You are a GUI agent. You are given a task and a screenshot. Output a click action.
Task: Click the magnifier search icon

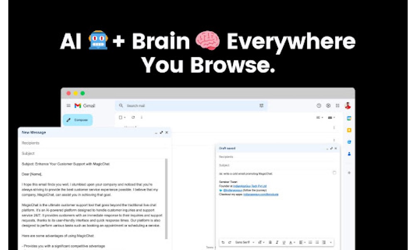pos(121,106)
